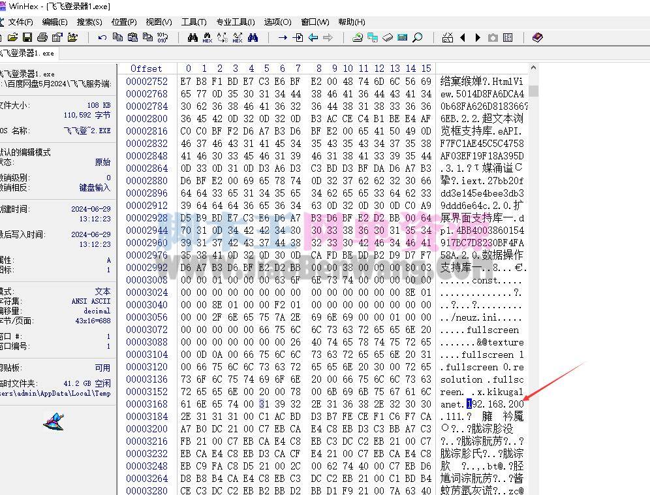
Task: Click the Modify Data 101/010 icon
Action: 162,38
